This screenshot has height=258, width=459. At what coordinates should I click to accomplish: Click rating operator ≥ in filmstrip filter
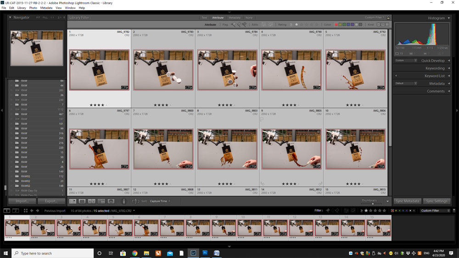(362, 210)
